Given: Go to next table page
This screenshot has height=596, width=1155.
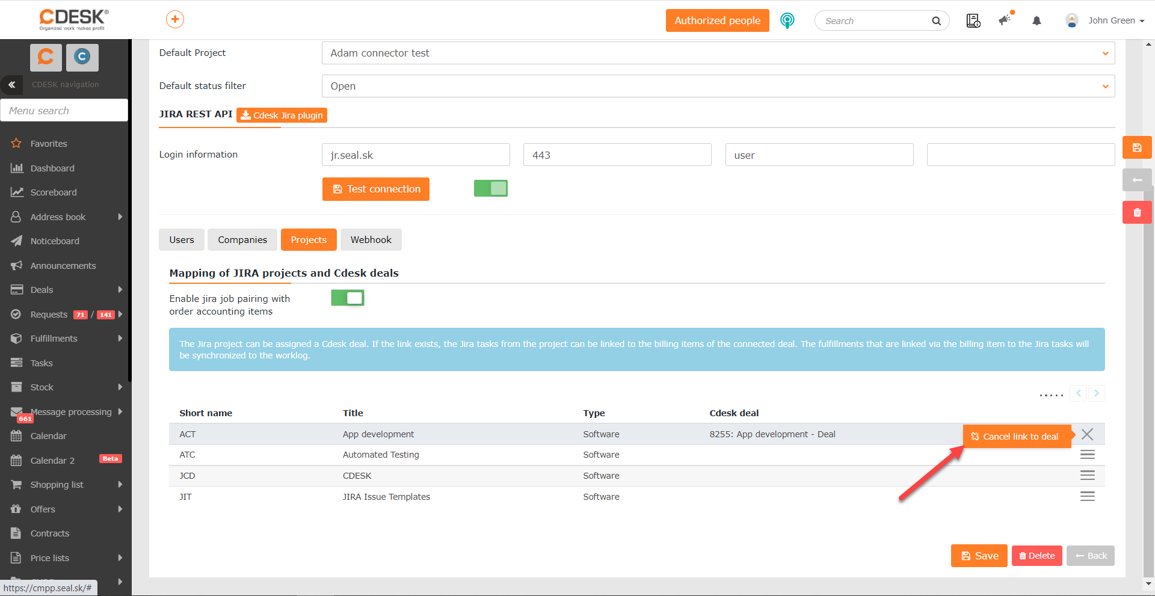Looking at the screenshot, I should coord(1097,393).
